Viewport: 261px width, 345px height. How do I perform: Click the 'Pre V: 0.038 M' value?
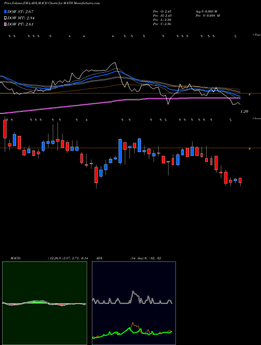(x=207, y=16)
